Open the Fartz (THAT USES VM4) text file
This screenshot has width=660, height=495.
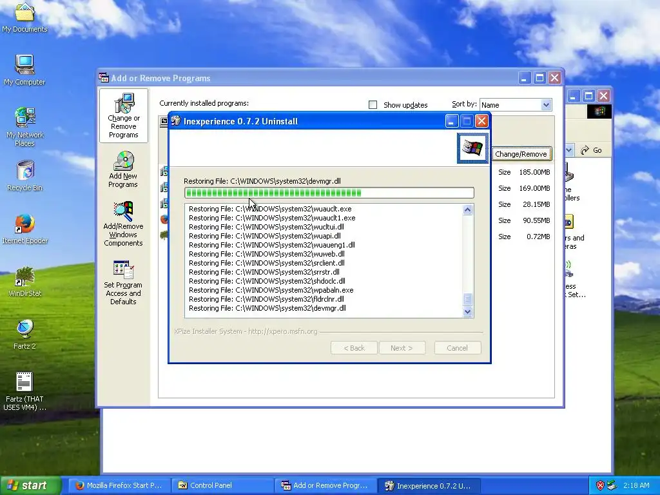24,391
